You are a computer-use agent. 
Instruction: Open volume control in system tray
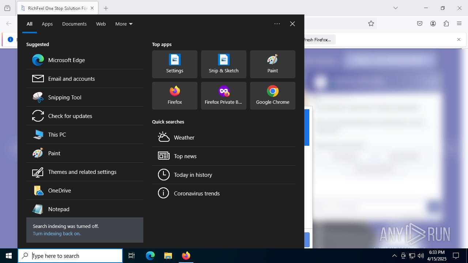(x=420, y=256)
